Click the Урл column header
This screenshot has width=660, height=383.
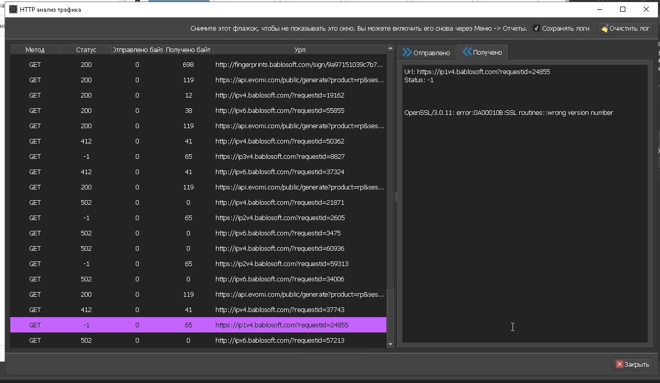click(x=300, y=50)
